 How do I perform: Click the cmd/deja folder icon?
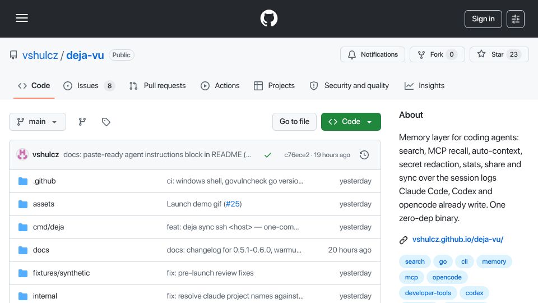[x=23, y=227]
